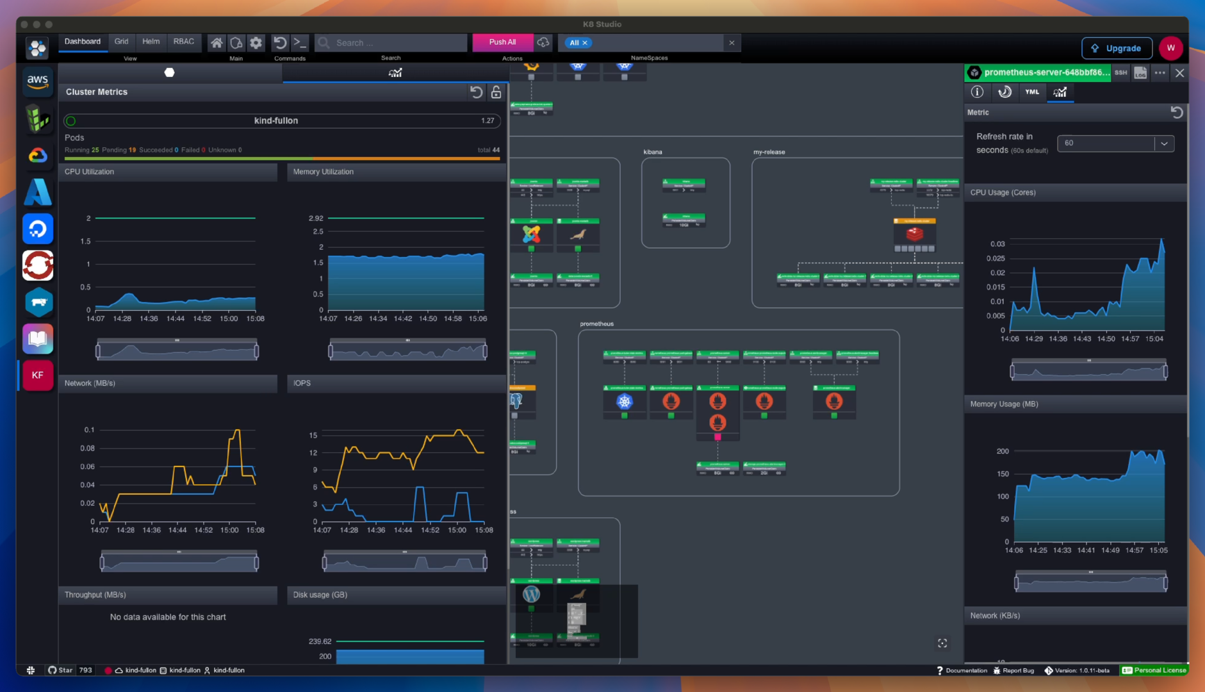Reset the Metric section refresh icon
Image resolution: width=1205 pixels, height=692 pixels.
point(1177,112)
